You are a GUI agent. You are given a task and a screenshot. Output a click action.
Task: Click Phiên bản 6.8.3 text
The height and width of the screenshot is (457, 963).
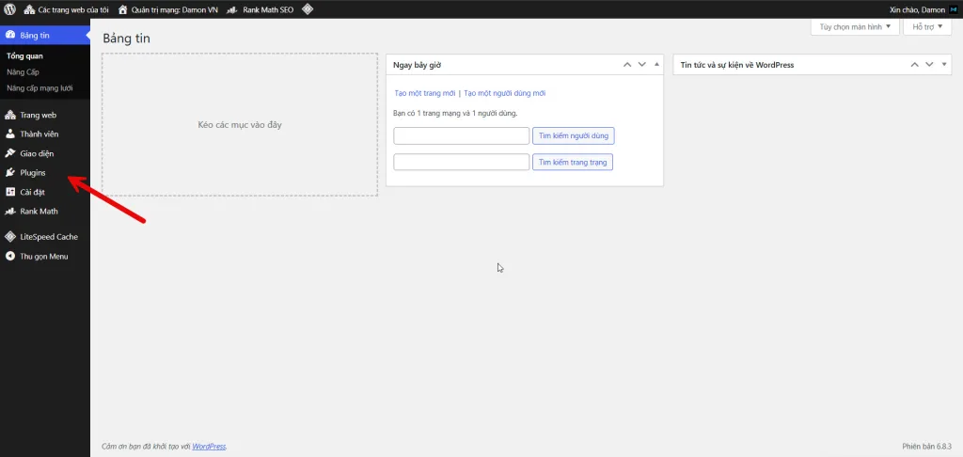tap(926, 446)
